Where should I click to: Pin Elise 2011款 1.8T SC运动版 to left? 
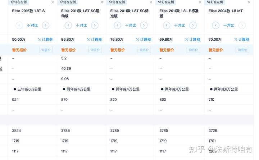point(68,2)
